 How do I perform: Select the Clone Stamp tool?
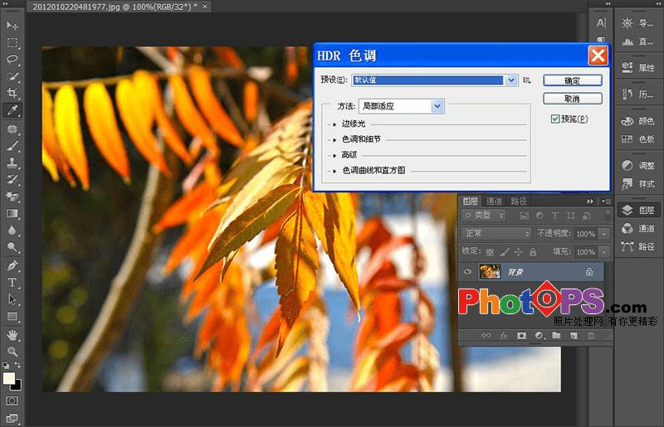tap(12, 163)
